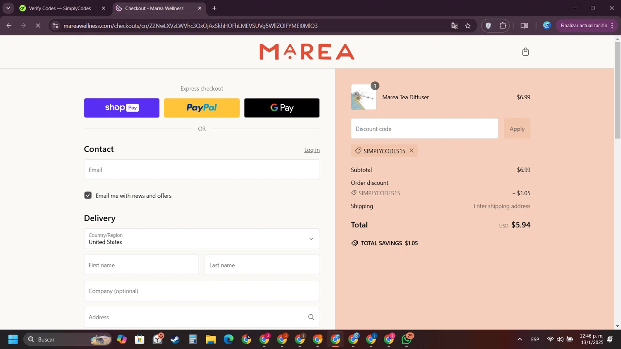The width and height of the screenshot is (621, 349).
Task: Follow the Log in link
Action: (312, 150)
